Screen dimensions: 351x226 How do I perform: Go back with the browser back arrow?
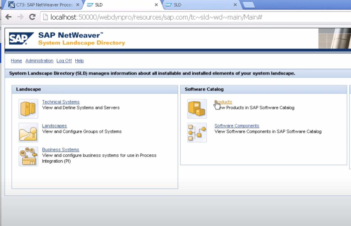pos(8,17)
